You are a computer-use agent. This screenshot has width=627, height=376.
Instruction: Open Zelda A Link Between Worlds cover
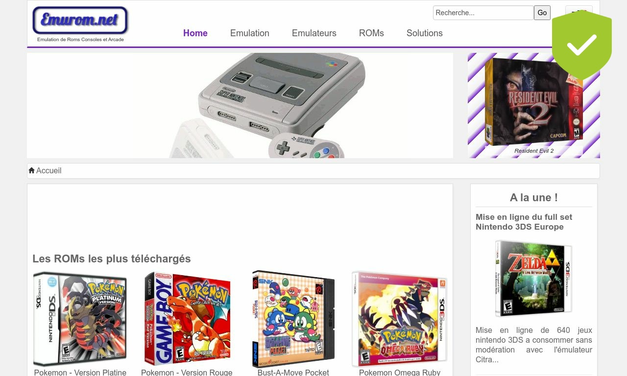point(534,278)
